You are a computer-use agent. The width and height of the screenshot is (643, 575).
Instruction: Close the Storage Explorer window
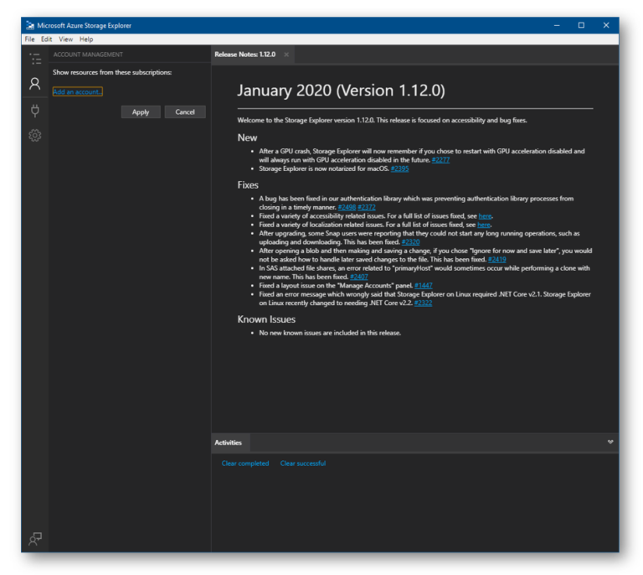pos(606,25)
